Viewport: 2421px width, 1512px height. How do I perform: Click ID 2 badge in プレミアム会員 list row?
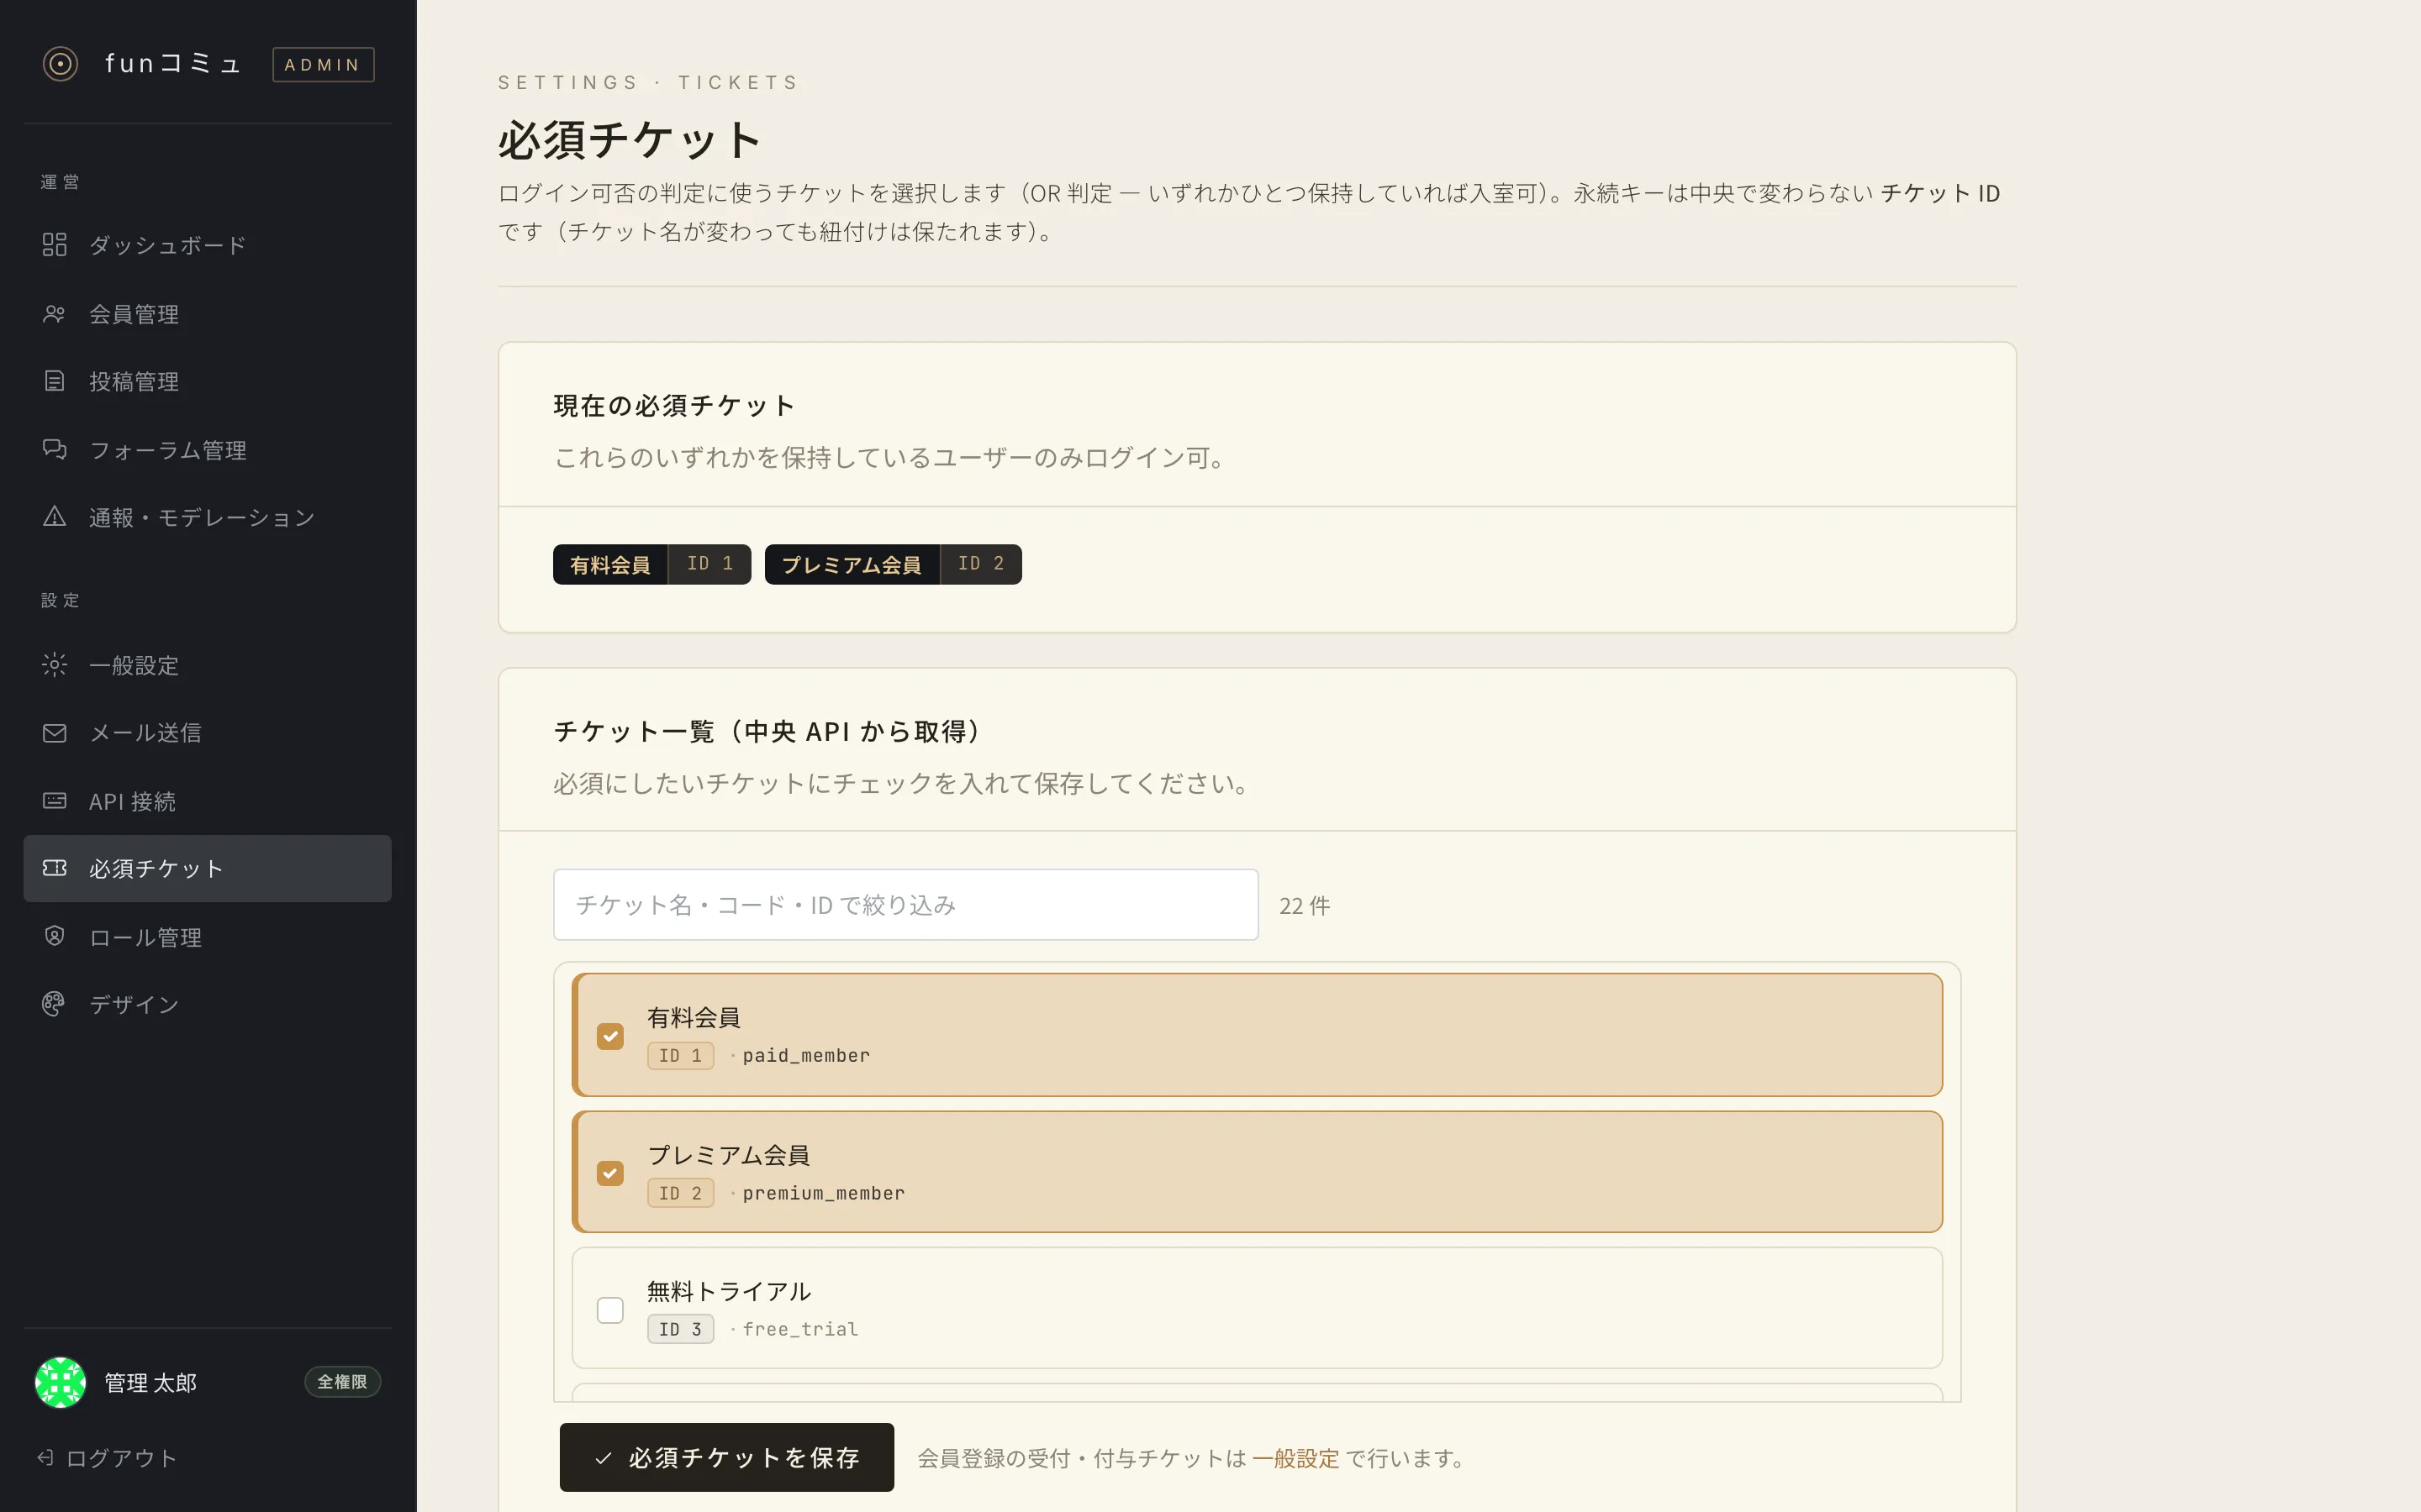point(680,1193)
